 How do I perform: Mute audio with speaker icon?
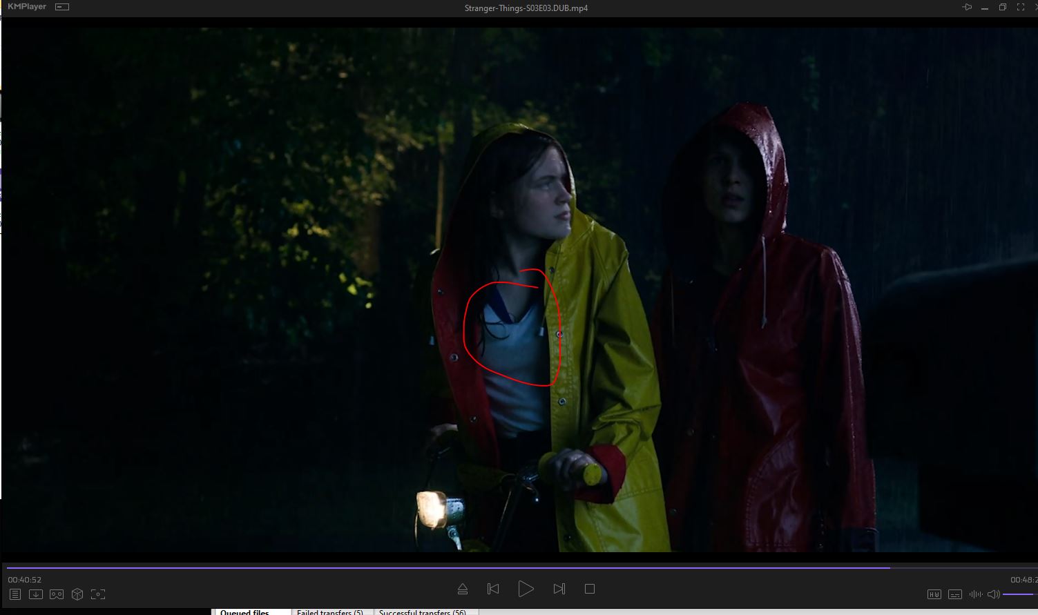(993, 594)
